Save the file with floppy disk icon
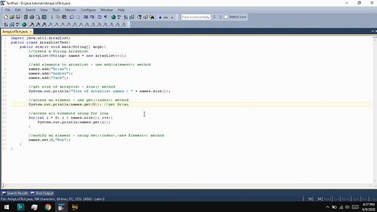 (18, 17)
